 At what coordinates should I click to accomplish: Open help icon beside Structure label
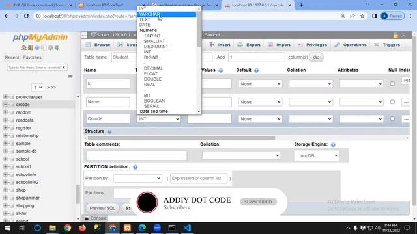(109, 131)
